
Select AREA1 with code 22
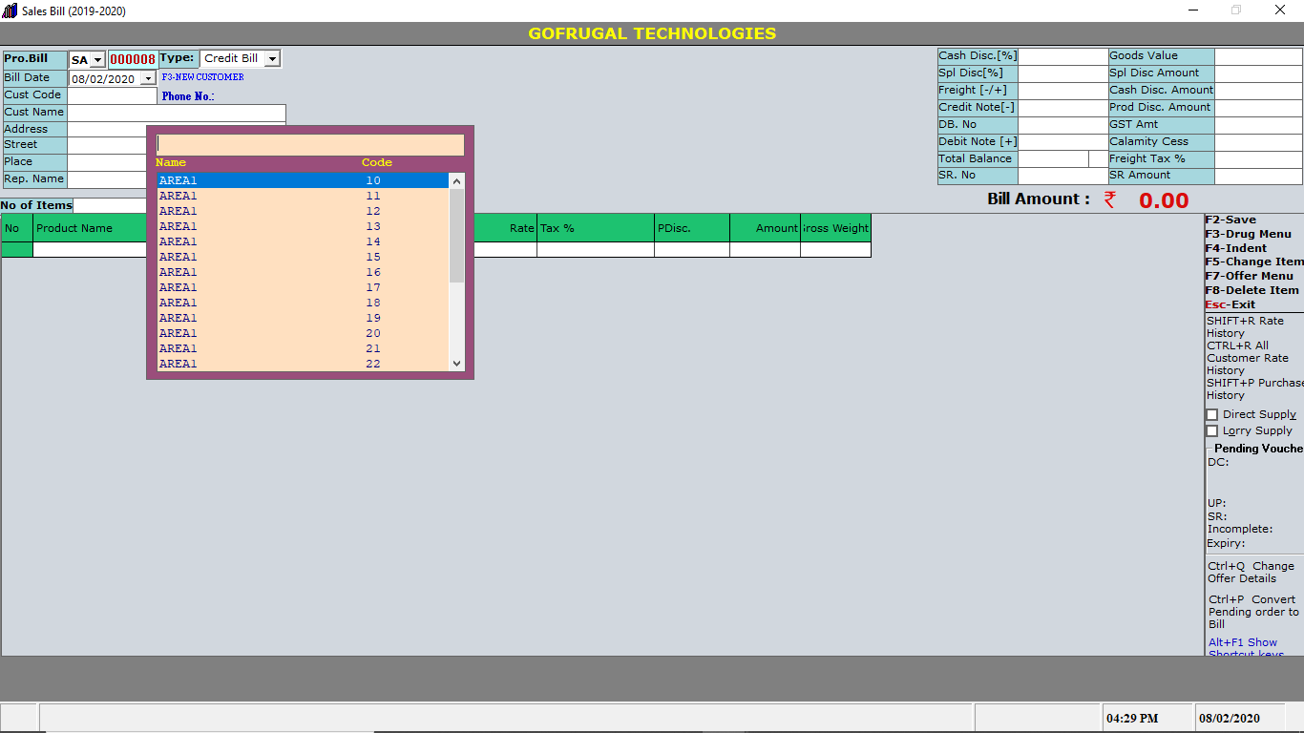click(303, 364)
